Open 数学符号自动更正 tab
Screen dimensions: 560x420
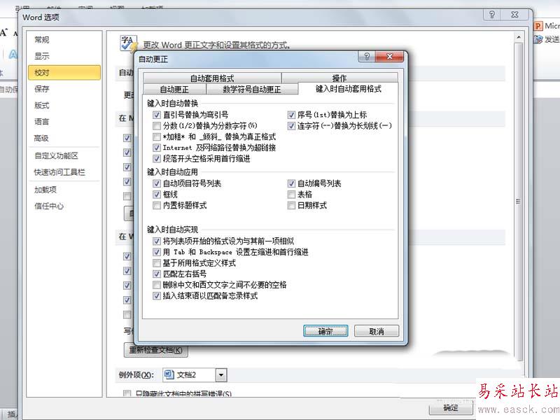pos(252,89)
